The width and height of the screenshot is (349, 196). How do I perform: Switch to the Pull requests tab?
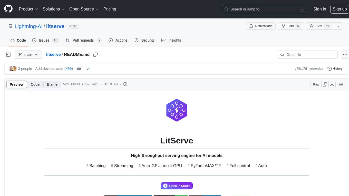(84, 40)
